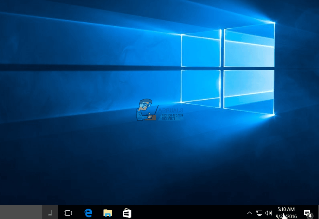Open Action Center notifications icon

pos(307,213)
